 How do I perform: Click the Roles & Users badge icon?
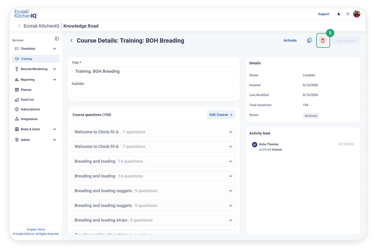(x=17, y=129)
